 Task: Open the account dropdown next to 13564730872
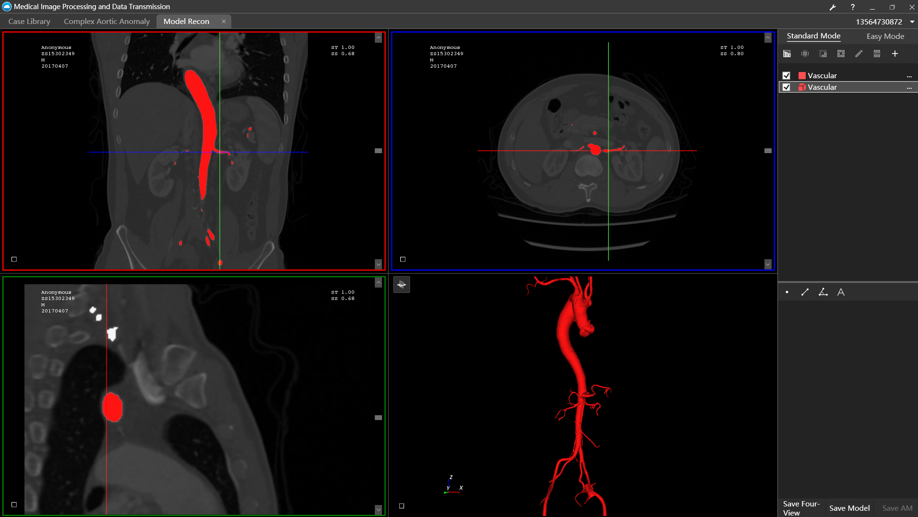coord(912,22)
